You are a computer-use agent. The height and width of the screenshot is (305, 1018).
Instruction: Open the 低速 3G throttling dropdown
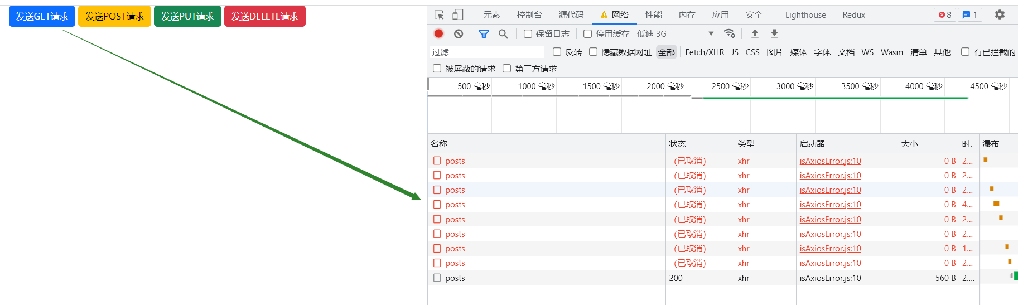676,34
